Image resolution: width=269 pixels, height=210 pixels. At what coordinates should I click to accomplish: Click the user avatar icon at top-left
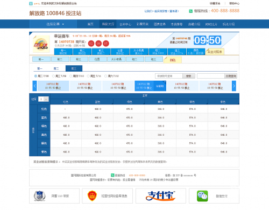31,3
